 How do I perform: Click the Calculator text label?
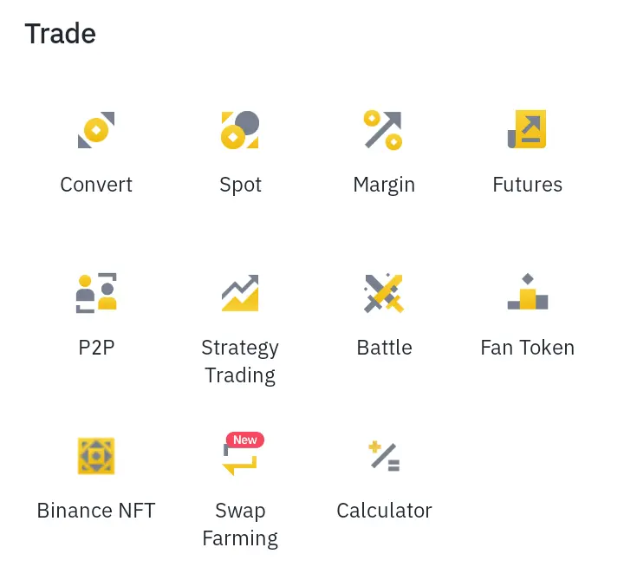(384, 511)
